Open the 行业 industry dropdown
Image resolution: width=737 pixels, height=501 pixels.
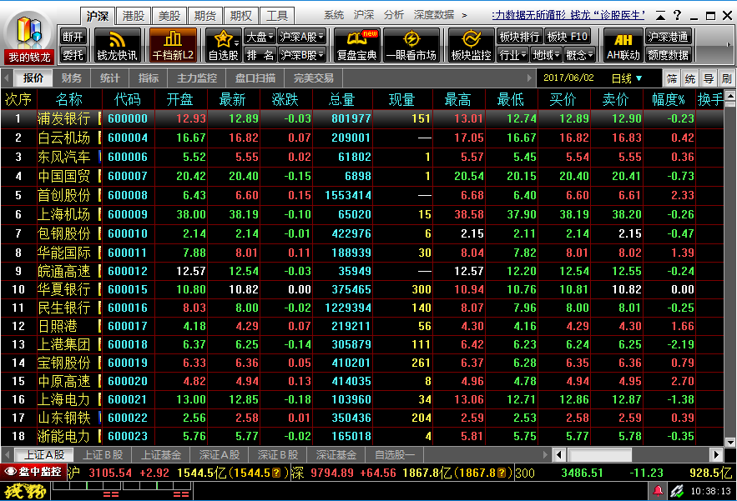[512, 55]
